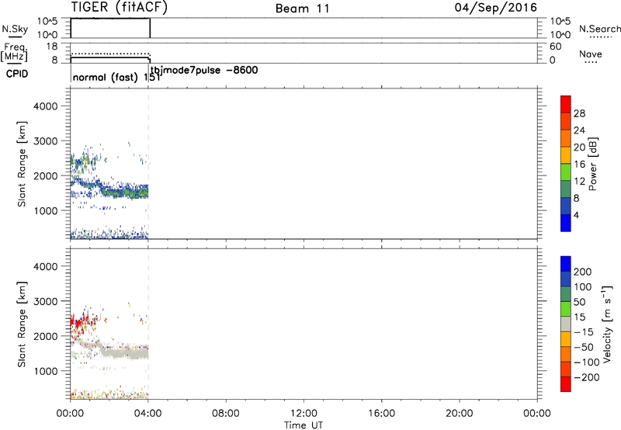Click the blue bottom of the power colorbar
This screenshot has height=430, width=621.
coord(566,223)
